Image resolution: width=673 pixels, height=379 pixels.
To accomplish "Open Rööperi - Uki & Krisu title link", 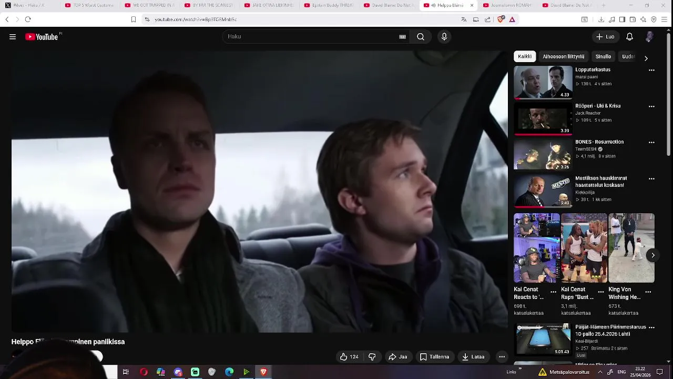I will point(598,106).
